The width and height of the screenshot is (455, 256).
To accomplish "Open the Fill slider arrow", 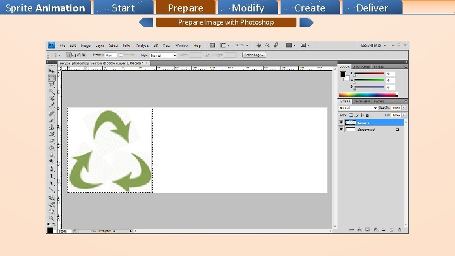I will pos(404,115).
